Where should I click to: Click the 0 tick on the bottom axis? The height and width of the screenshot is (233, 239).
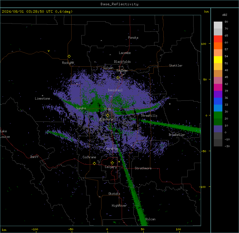(x=107, y=229)
